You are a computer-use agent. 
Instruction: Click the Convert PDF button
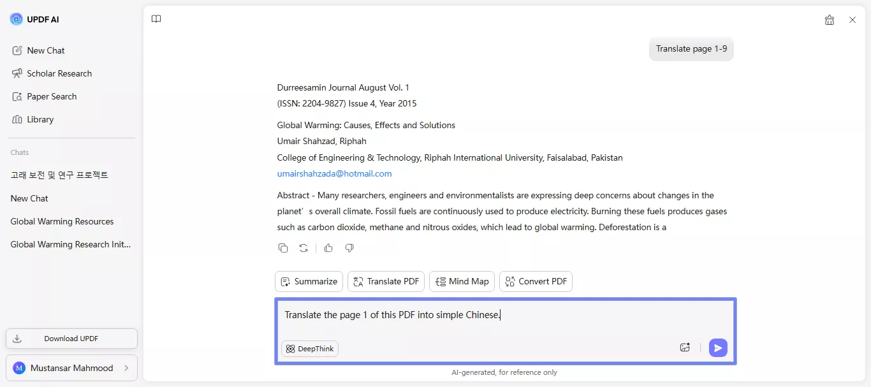click(x=536, y=281)
